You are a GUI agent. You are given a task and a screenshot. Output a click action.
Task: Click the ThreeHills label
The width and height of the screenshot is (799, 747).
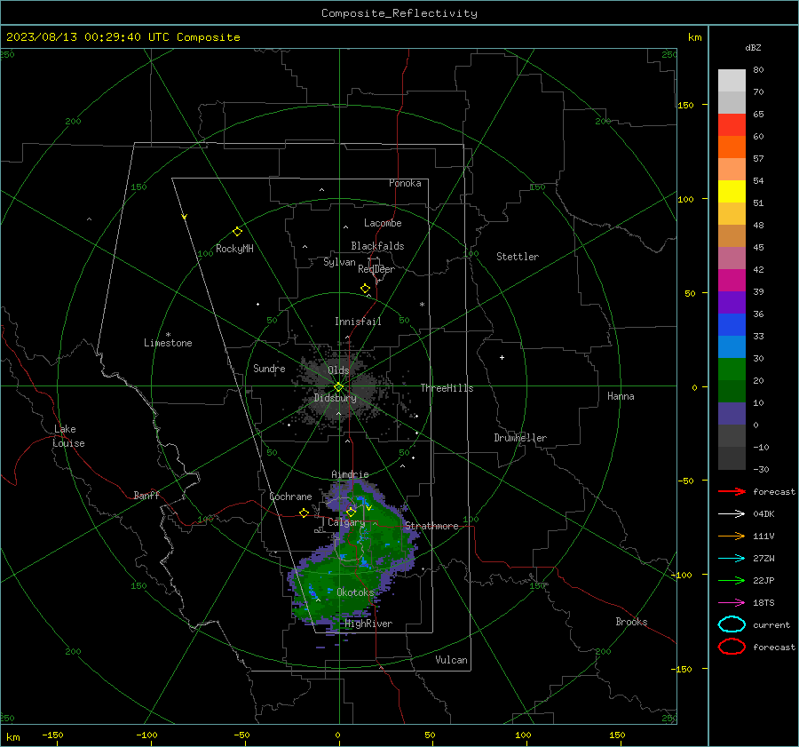447,388
